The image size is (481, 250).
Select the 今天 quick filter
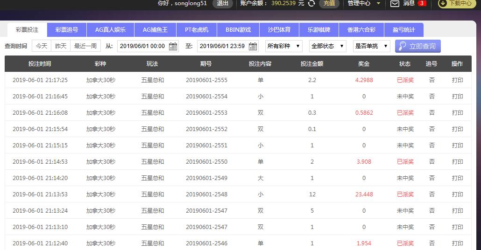(x=42, y=46)
